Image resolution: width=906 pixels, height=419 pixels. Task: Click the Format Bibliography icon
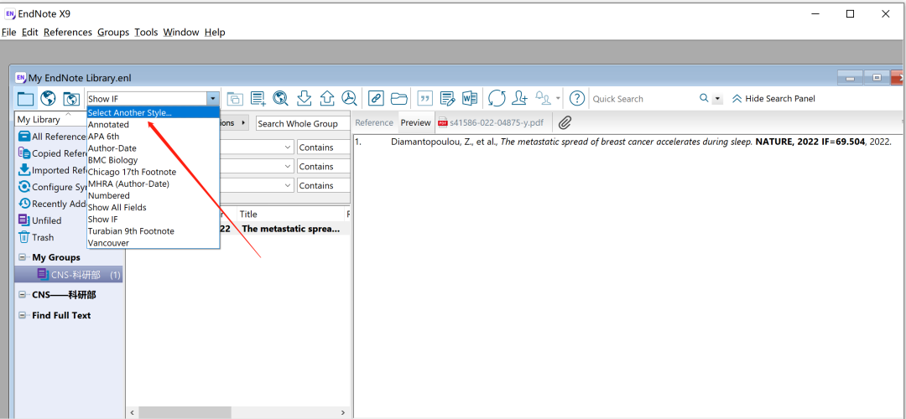(x=448, y=99)
